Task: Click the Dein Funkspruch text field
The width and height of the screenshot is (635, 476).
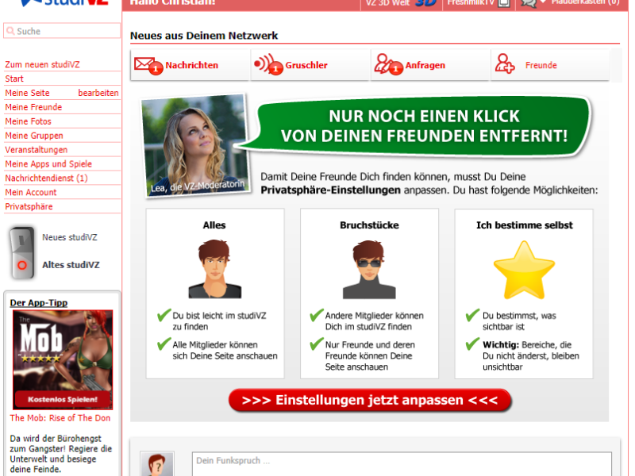Action: coord(402,464)
